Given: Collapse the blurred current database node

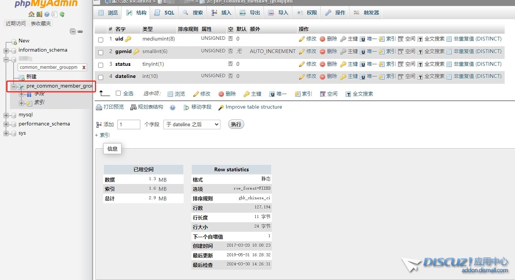Looking at the screenshot, I should [6, 60].
